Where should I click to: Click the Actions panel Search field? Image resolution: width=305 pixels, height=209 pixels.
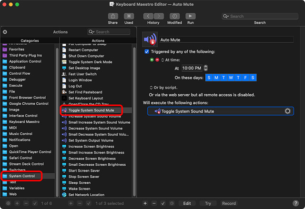click(x=109, y=32)
